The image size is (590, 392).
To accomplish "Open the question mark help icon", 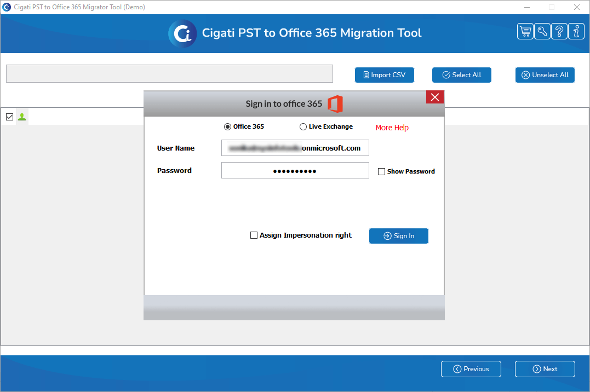I will tap(559, 31).
